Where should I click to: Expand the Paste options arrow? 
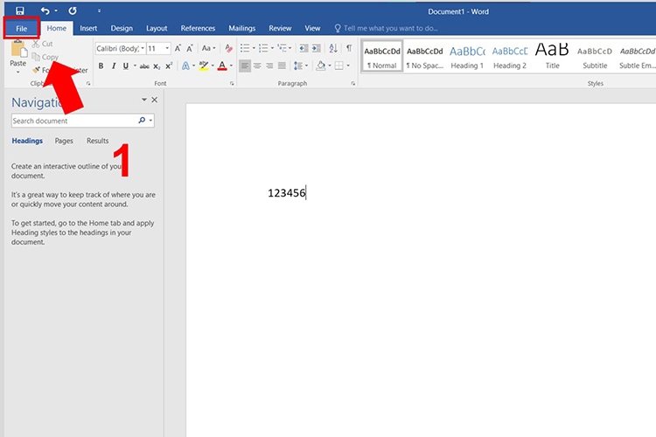click(x=18, y=73)
